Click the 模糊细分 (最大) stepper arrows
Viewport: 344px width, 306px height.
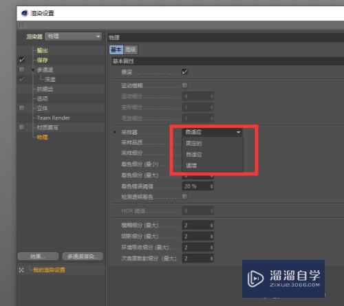(212, 226)
